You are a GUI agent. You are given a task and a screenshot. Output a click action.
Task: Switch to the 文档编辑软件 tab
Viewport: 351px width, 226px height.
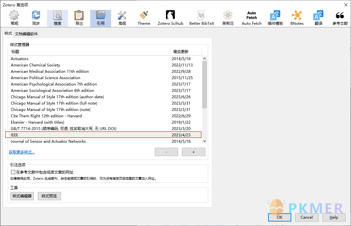[26, 34]
